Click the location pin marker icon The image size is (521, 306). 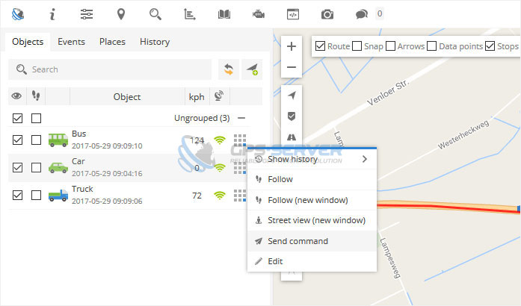point(121,13)
